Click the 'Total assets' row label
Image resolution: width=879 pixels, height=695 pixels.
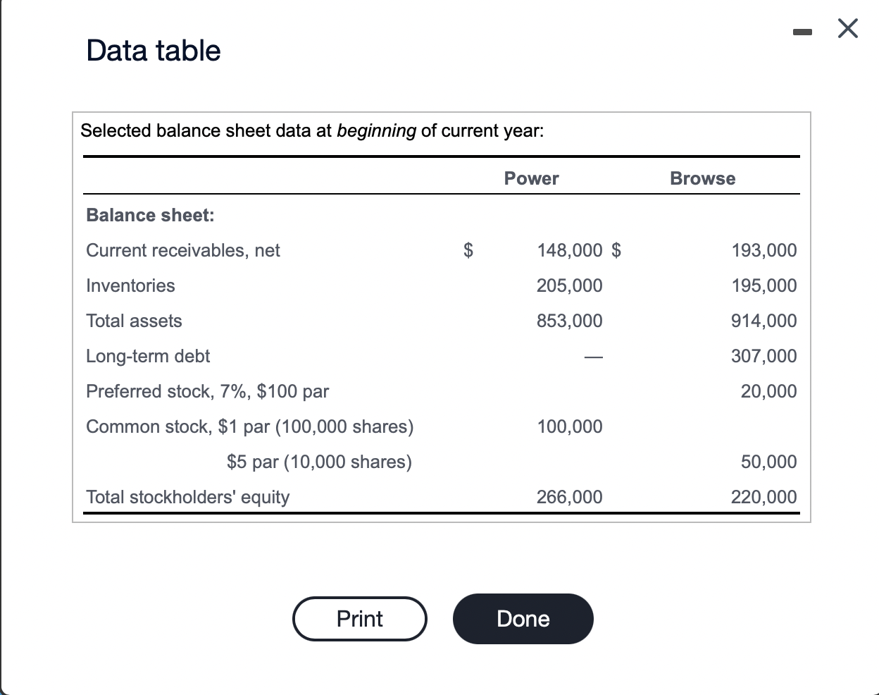coord(134,321)
